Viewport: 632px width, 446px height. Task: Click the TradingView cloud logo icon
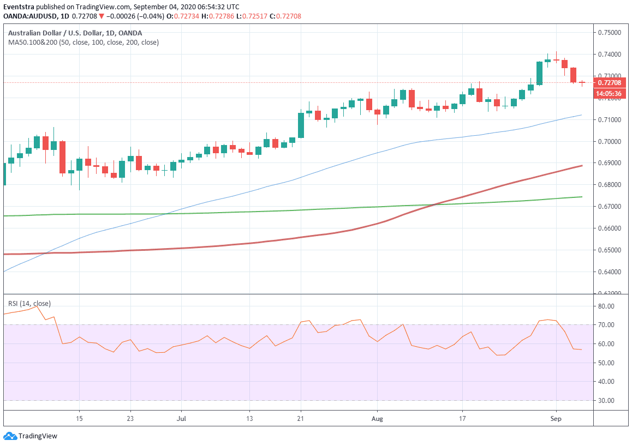[x=9, y=436]
